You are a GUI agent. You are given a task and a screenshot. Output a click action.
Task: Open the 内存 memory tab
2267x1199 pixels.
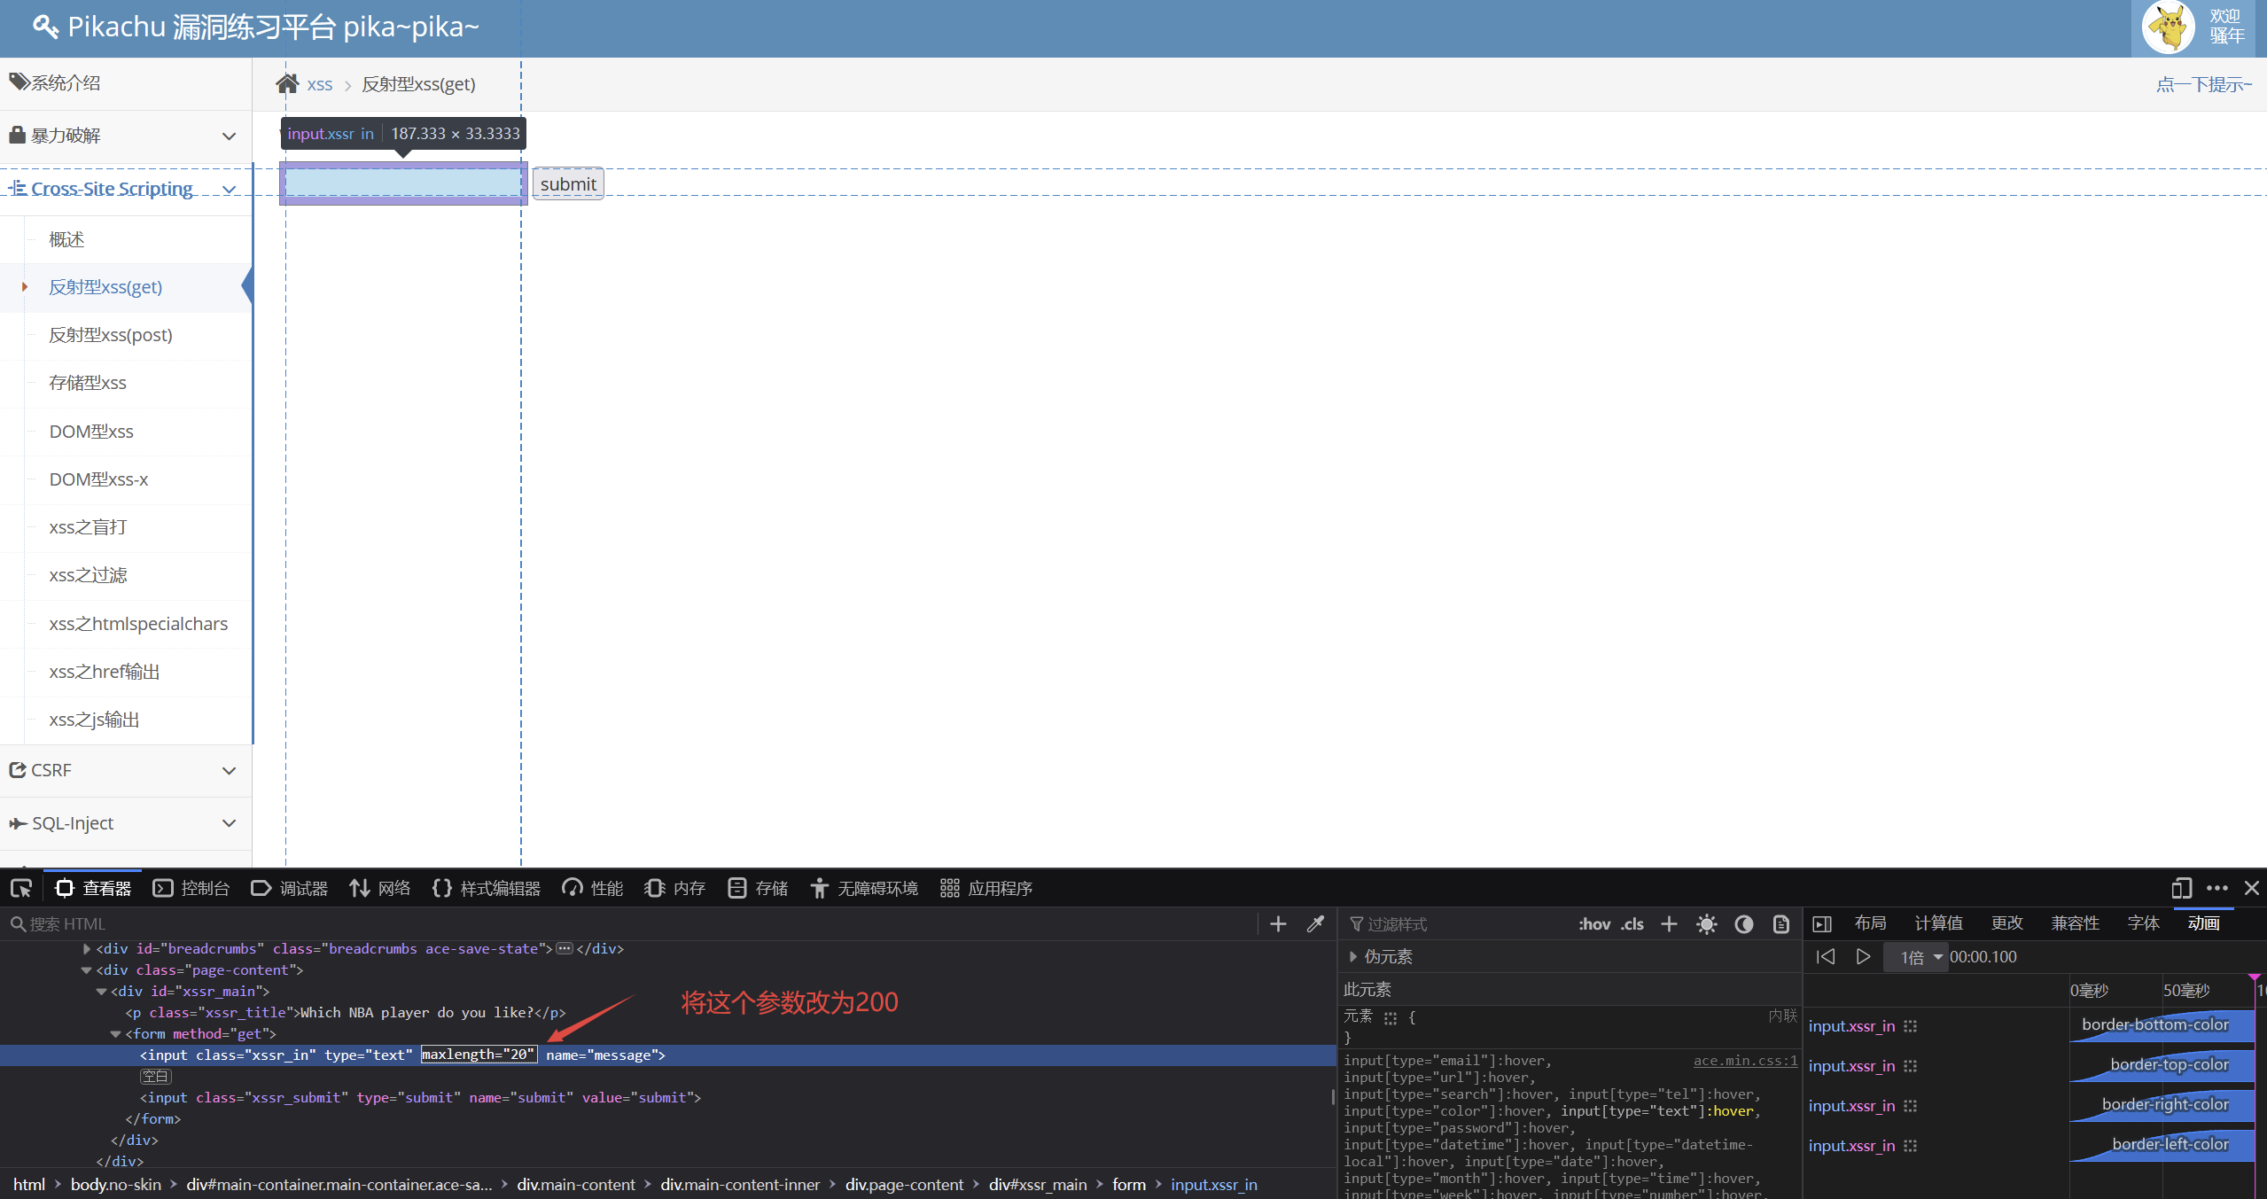point(675,888)
